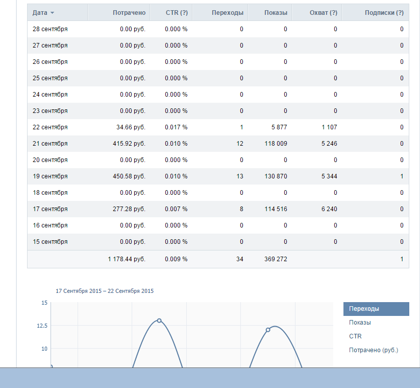The image size is (420, 388).
Task: Click the 5 344 reach value
Action: point(330,176)
